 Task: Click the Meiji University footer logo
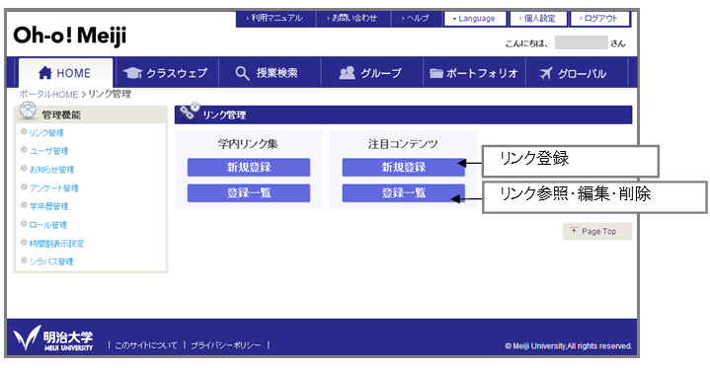pos(53,338)
